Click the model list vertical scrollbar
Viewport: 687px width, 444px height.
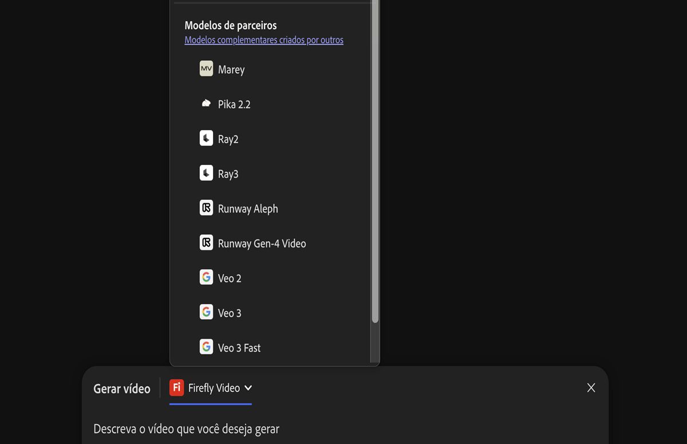pyautogui.click(x=375, y=172)
